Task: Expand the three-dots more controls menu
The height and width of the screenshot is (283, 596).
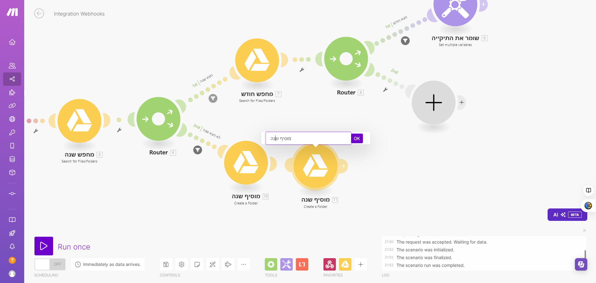Action: tap(244, 264)
